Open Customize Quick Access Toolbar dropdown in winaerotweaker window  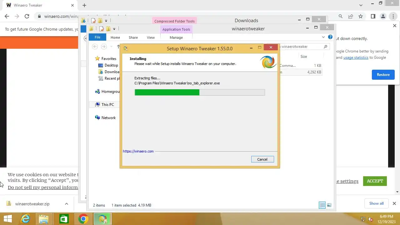pos(114,29)
